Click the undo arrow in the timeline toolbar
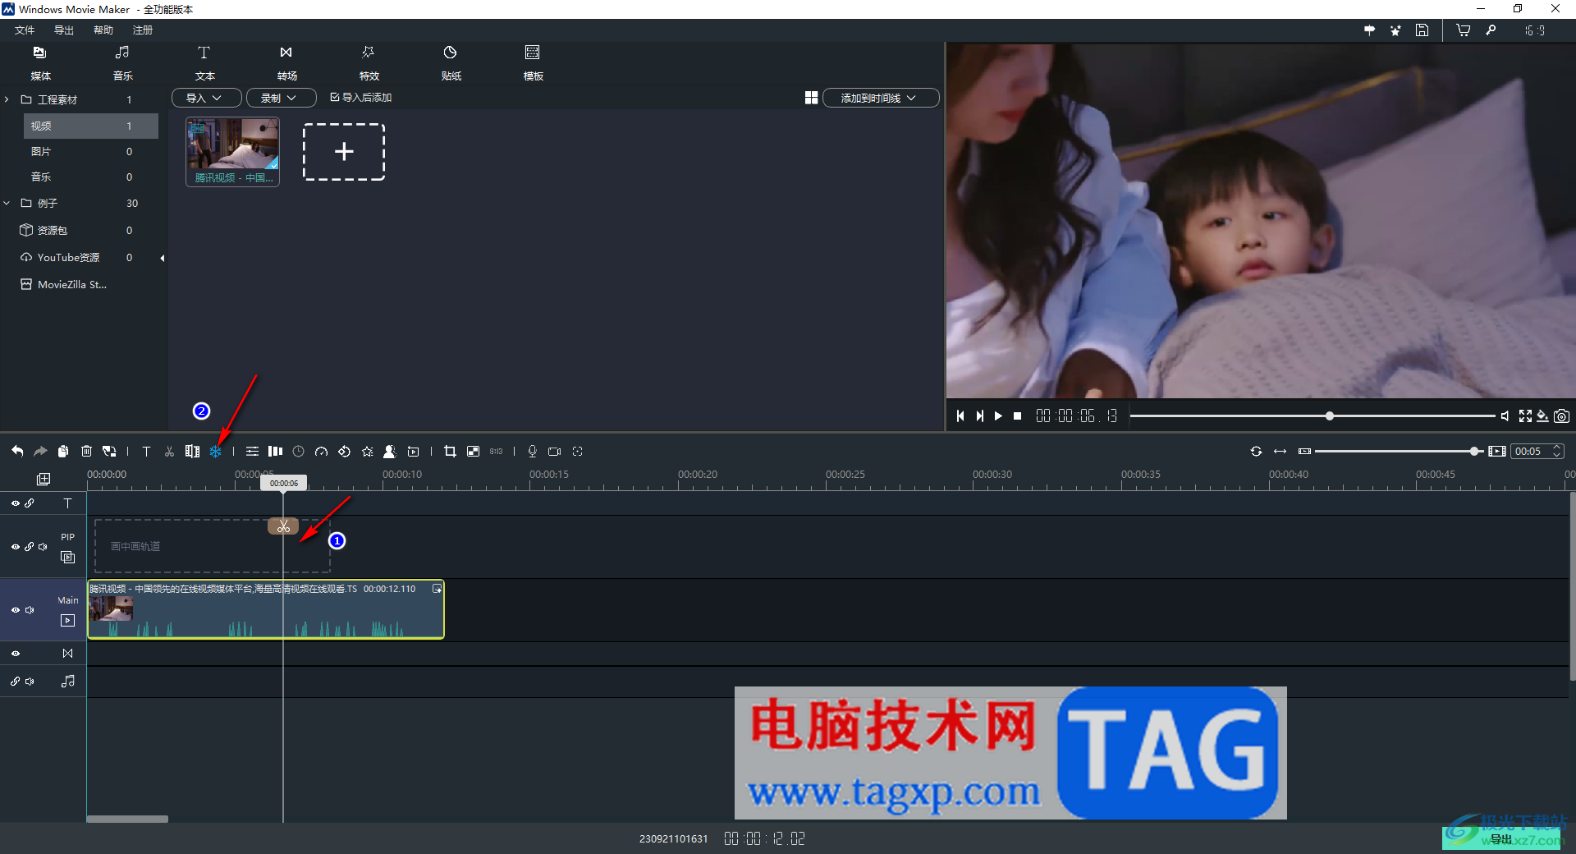Screen dimensions: 1576x854 coord(17,451)
